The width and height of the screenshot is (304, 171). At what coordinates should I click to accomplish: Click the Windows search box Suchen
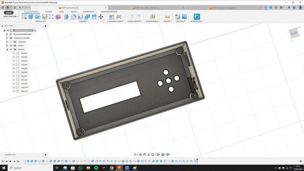click(x=30, y=168)
